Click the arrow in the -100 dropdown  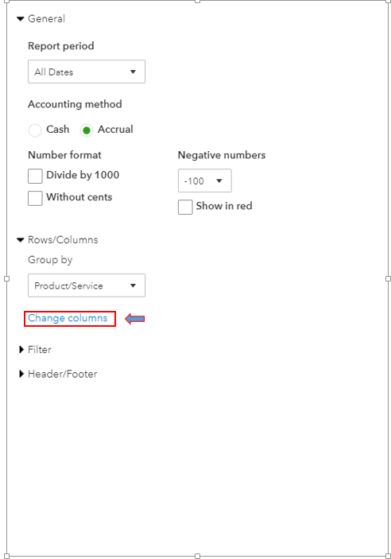(219, 181)
